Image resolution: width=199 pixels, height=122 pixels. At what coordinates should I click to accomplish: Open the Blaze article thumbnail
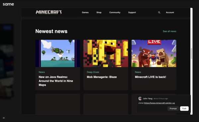(x=106, y=54)
